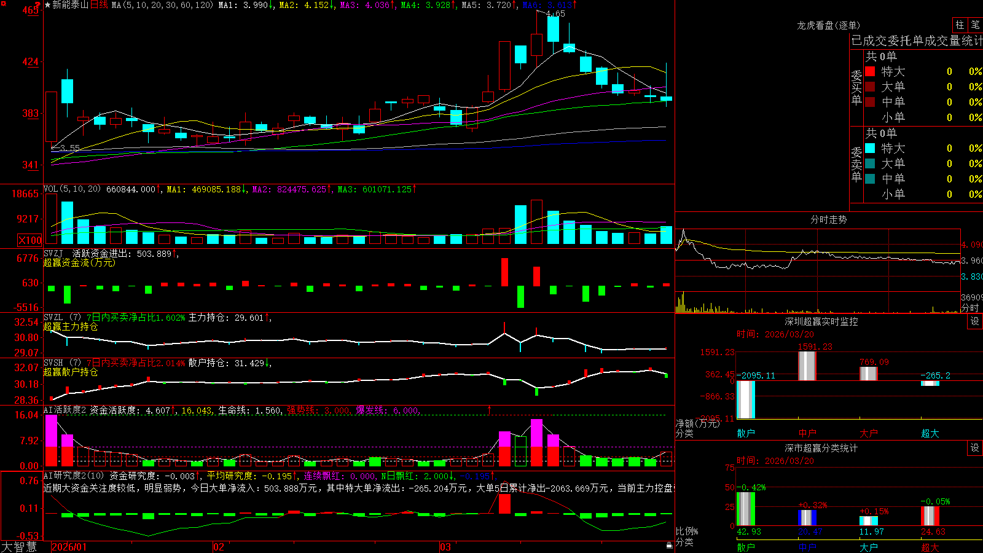Viewport: 983px width, 553px height.
Task: Click the 超赢主力持仓 label
Action: click(71, 326)
